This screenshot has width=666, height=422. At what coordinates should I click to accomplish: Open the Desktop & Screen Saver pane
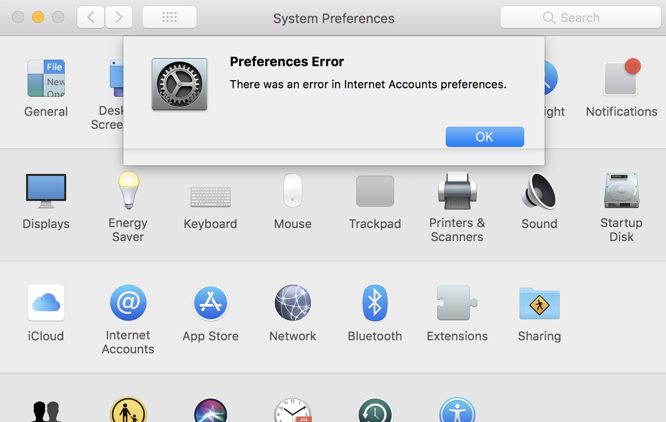pos(116,79)
